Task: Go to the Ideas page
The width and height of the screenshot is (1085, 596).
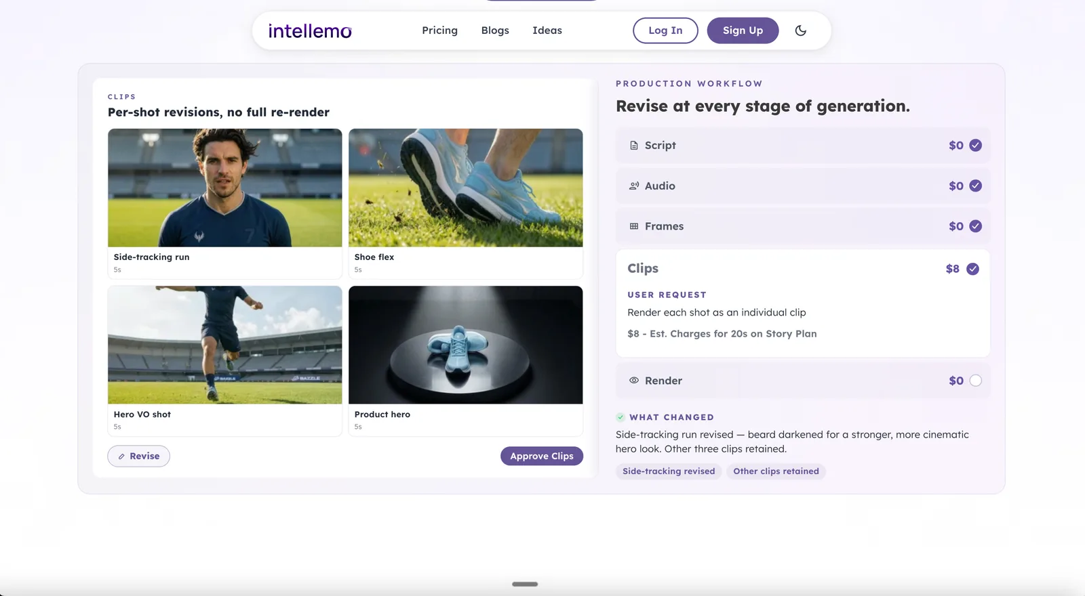Action: (x=547, y=30)
